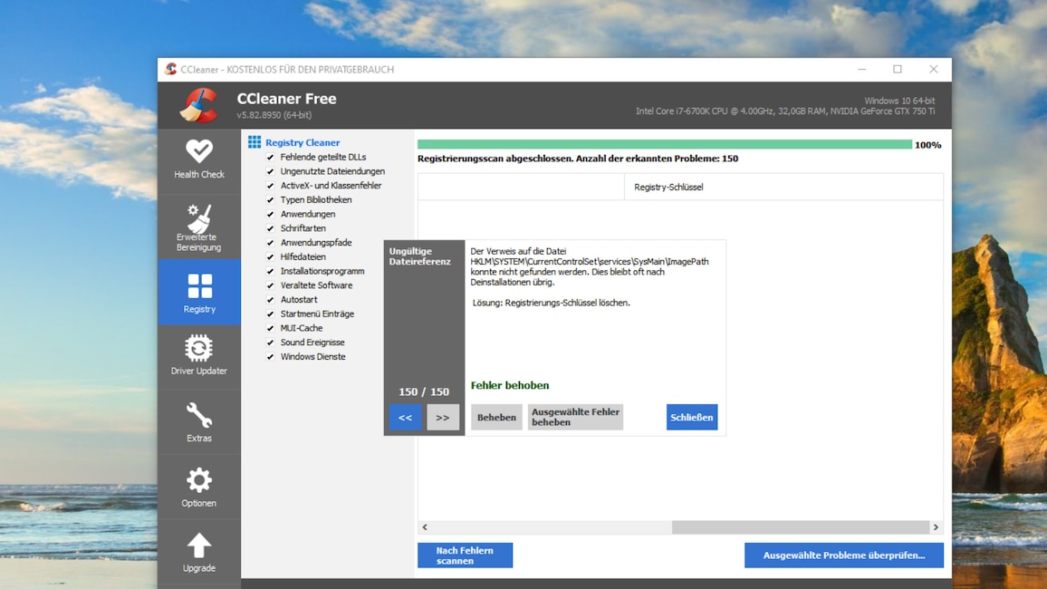
Task: Toggle the Installationsprogramm checkbox
Action: (x=271, y=271)
